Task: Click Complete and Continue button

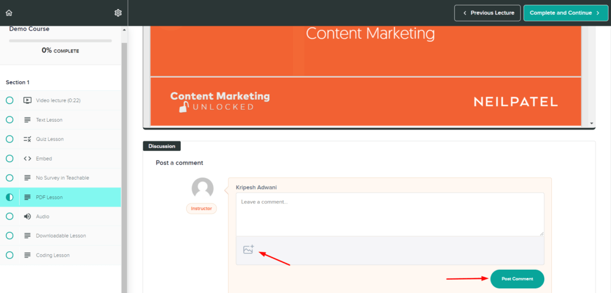Action: (565, 13)
